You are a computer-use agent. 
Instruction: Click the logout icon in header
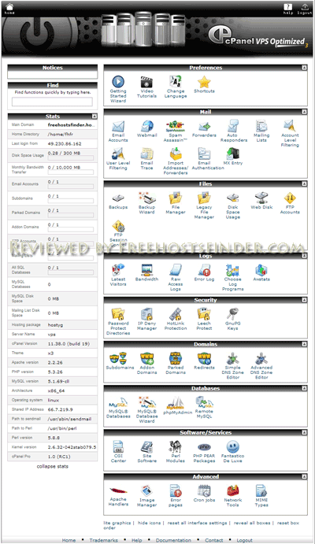click(x=304, y=9)
